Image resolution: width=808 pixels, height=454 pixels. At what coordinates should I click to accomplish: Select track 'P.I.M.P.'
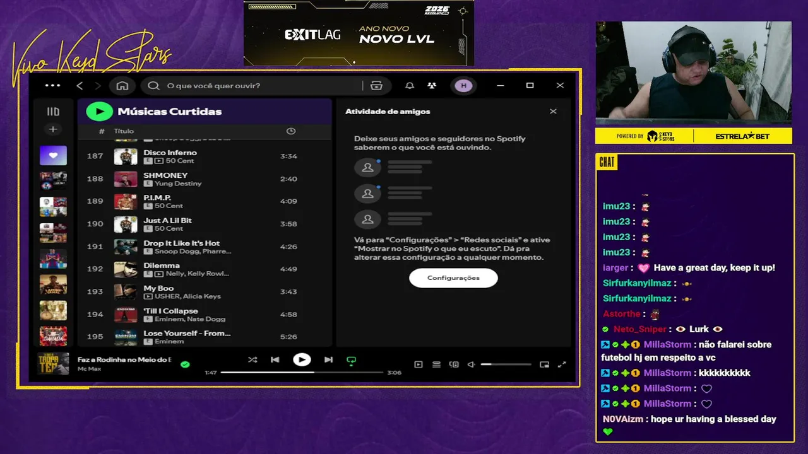[205, 201]
